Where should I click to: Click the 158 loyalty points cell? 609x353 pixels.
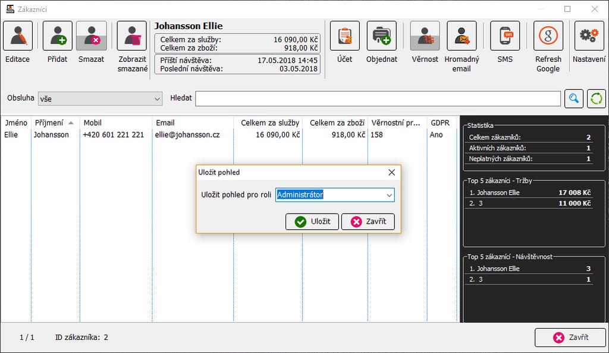click(x=376, y=135)
